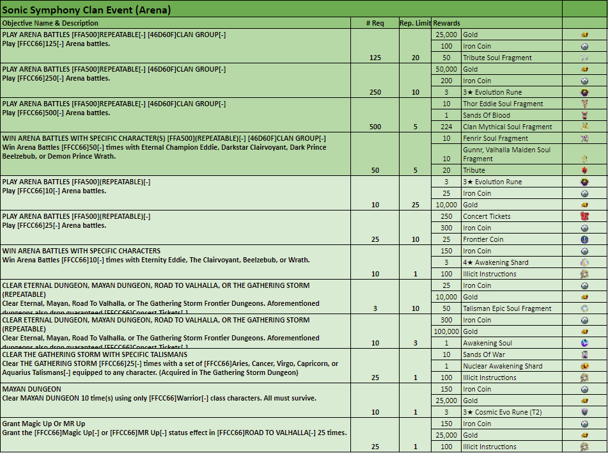Select the Eternal Champion Eddie objective cell
The width and height of the screenshot is (608, 453).
(x=176, y=154)
